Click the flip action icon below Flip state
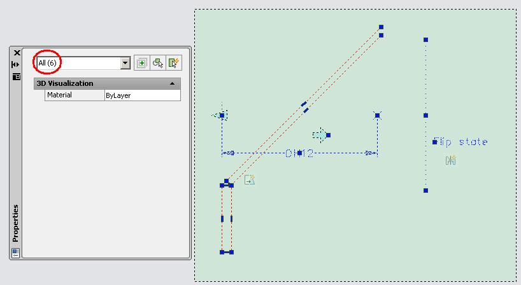This screenshot has width=521, height=285. point(451,160)
